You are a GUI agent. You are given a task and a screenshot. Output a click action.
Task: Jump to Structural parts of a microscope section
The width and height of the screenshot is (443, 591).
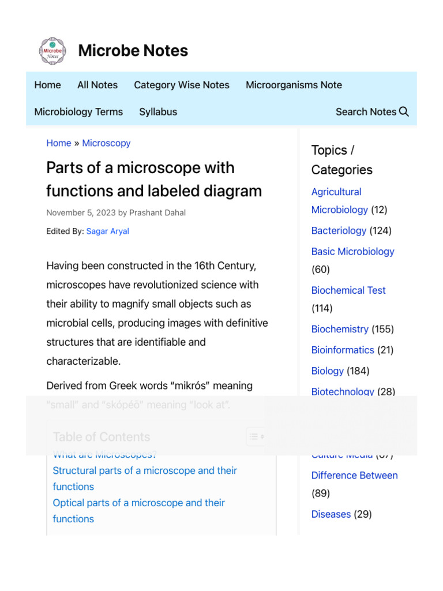pyautogui.click(x=145, y=470)
